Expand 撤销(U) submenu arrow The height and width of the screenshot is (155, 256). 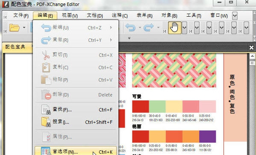tap(111, 28)
